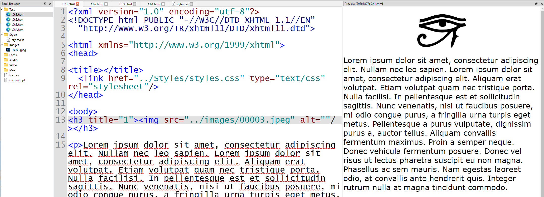Viewport: 544px width, 197px height.
Task: Close the Book Browser panel
Action: point(50,4)
